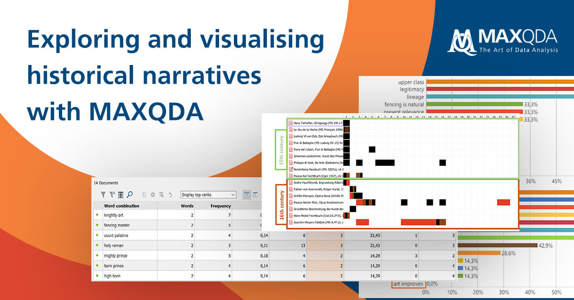Toggle the highlighted table view button
This screenshot has height=300, width=574.
(247, 194)
